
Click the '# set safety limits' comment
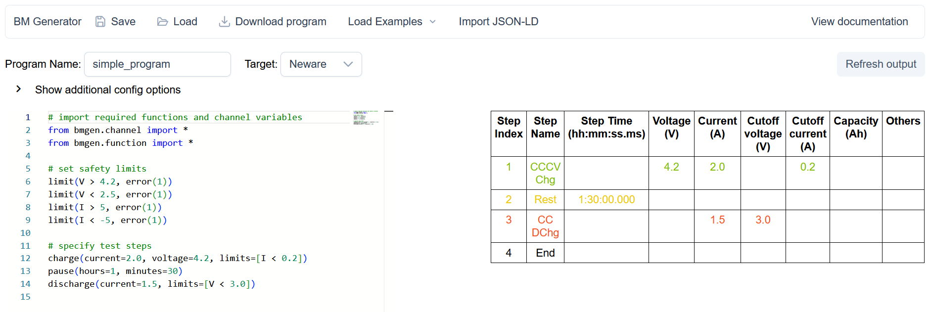(97, 169)
